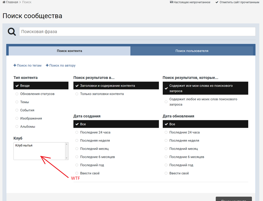Click plus icon for 'Поиск по тегам'
The height and width of the screenshot is (201, 263).
pos(15,65)
